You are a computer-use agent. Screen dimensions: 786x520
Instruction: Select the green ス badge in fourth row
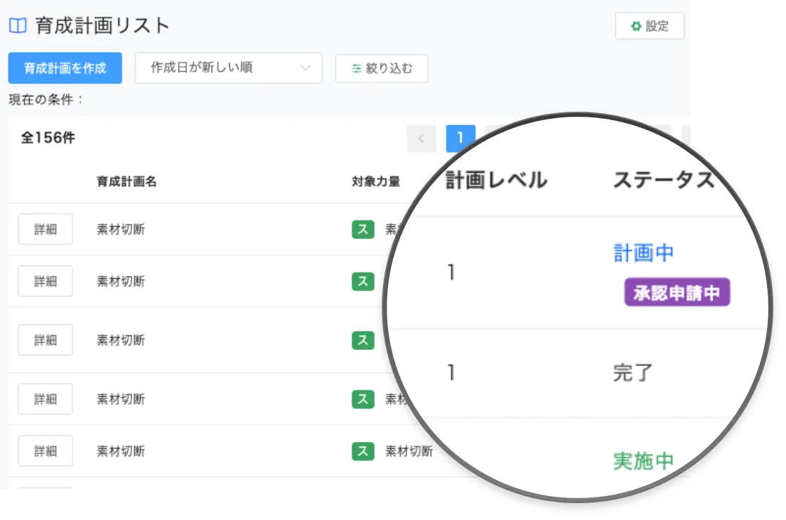click(363, 399)
